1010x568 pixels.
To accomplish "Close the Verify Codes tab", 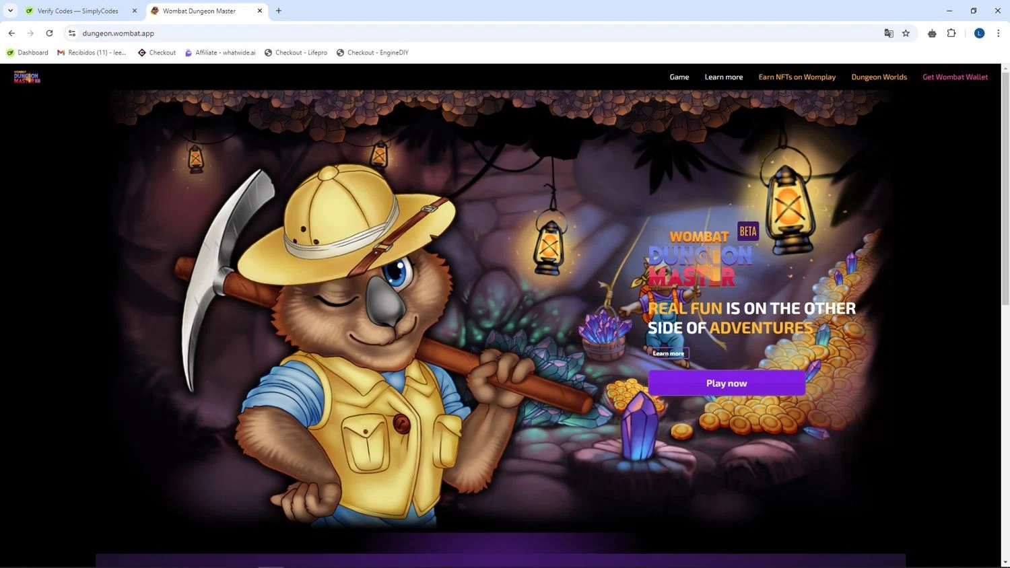I will click(134, 11).
